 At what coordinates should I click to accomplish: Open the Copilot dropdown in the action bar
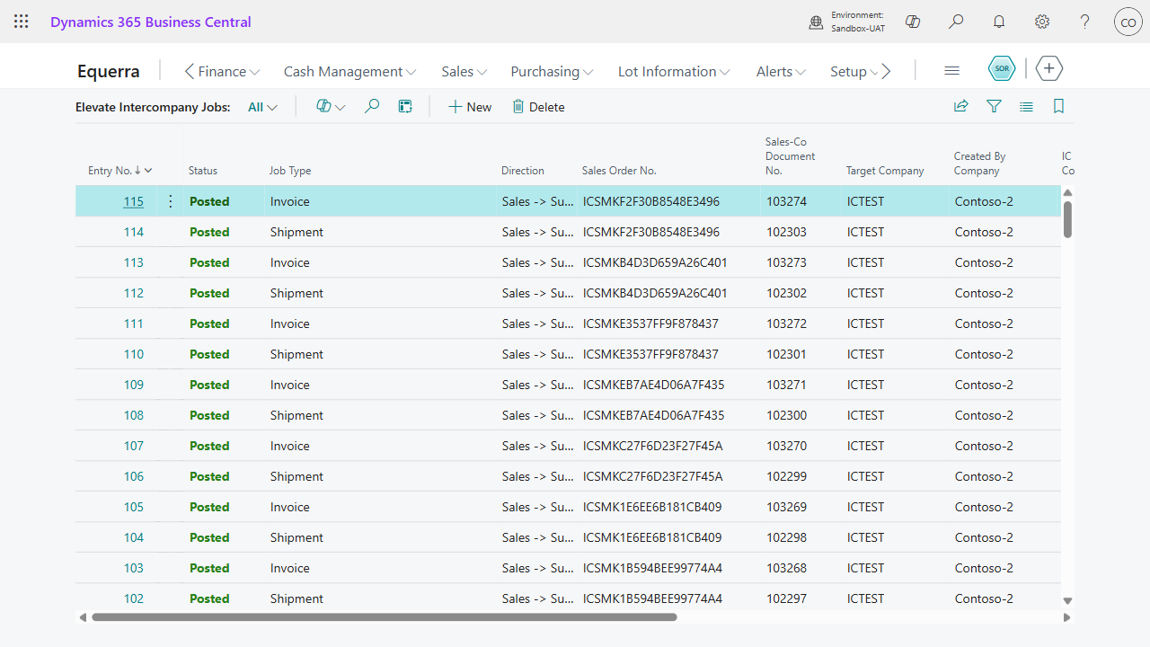[331, 107]
